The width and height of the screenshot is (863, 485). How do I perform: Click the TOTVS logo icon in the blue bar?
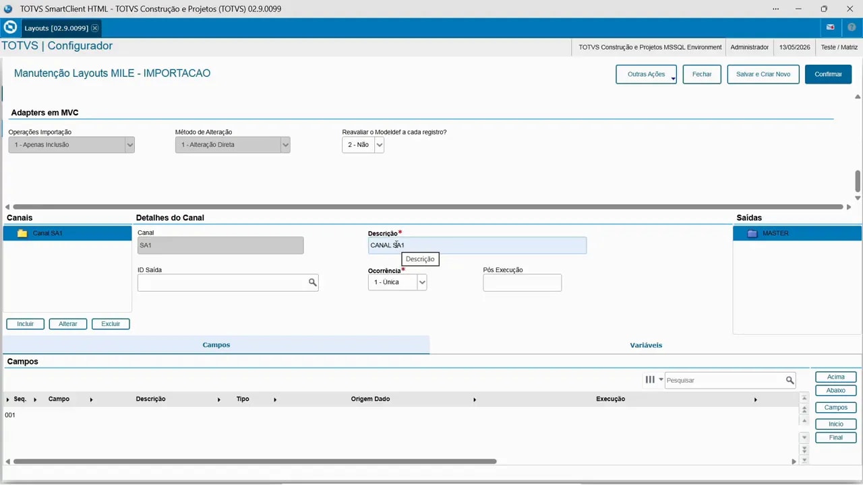[10, 28]
